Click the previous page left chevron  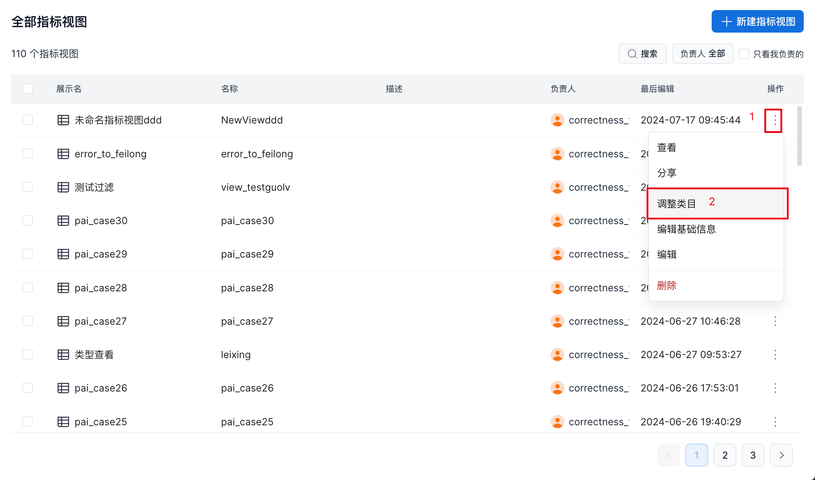click(x=669, y=455)
